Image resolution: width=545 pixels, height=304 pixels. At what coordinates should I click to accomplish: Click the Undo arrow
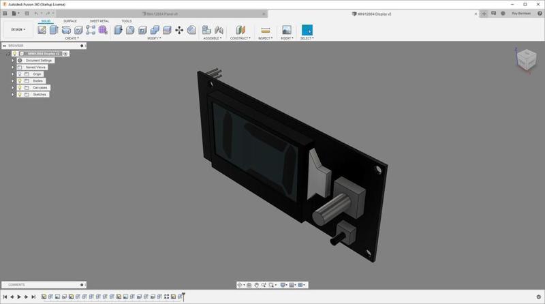37,14
